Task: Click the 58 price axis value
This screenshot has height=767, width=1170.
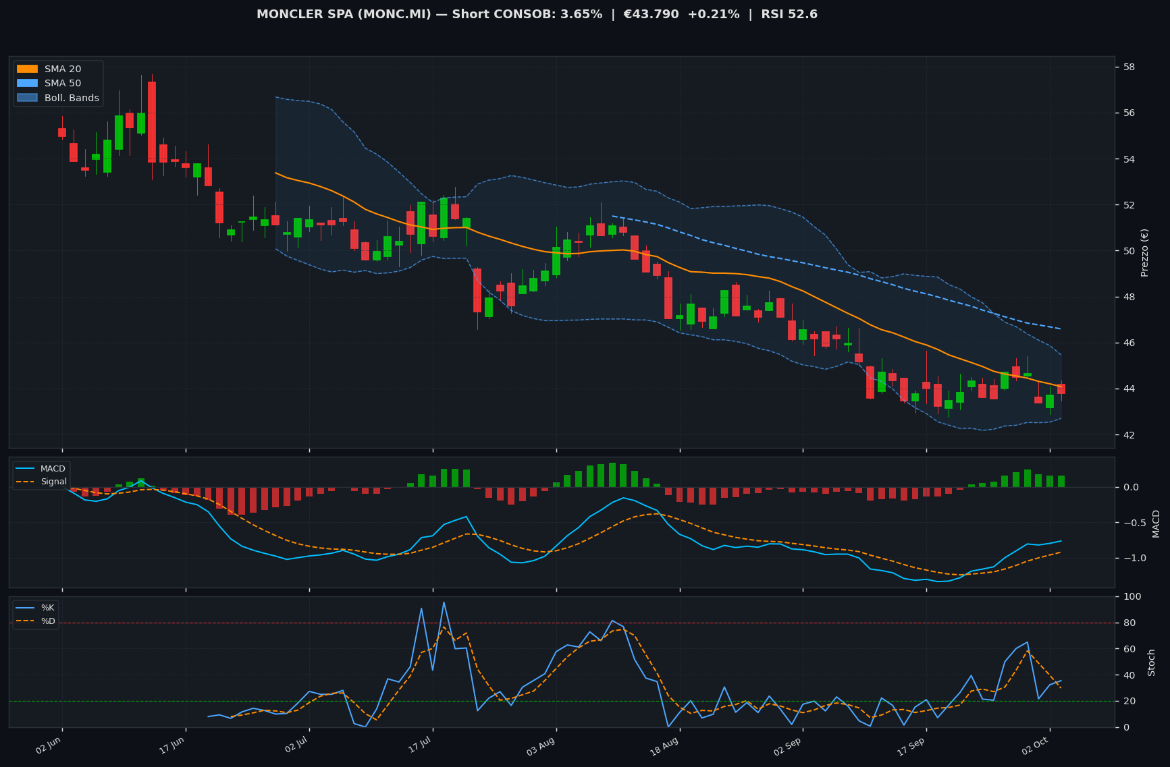Action: click(1129, 67)
